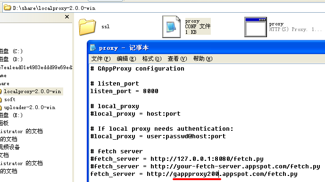The image size is (325, 182).
Task: Open the proxy CONF file icon
Action: coord(171,27)
